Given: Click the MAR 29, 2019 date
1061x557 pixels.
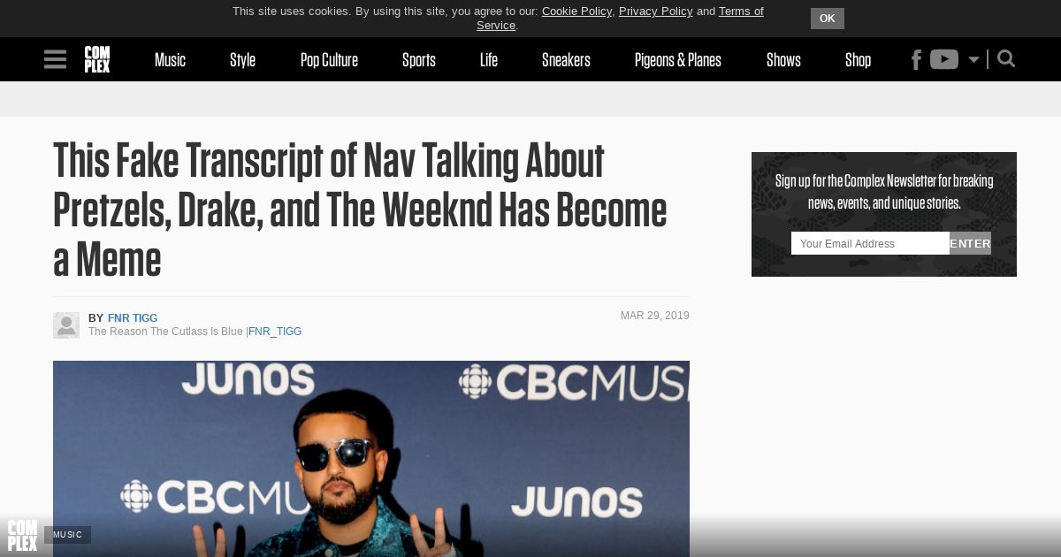Looking at the screenshot, I should tap(655, 316).
